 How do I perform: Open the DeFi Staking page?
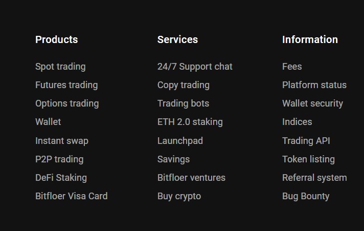click(61, 178)
